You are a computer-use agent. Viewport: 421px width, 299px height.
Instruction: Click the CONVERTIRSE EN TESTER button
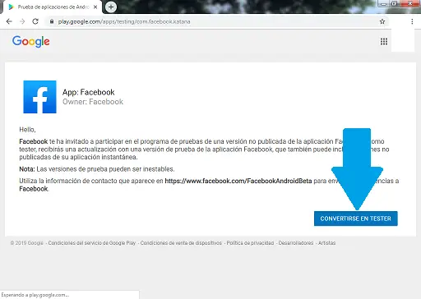[355, 218]
